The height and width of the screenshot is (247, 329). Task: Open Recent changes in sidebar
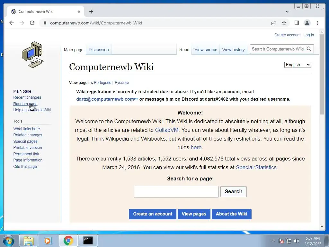27,97
